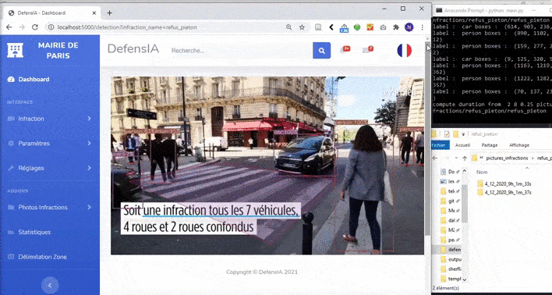The width and height of the screenshot is (552, 295).
Task: Click the browser forward arrow
Action: pyautogui.click(x=22, y=27)
